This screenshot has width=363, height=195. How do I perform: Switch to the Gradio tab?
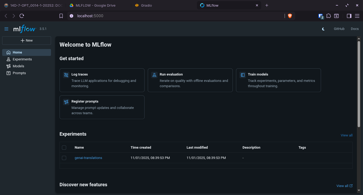click(x=164, y=5)
